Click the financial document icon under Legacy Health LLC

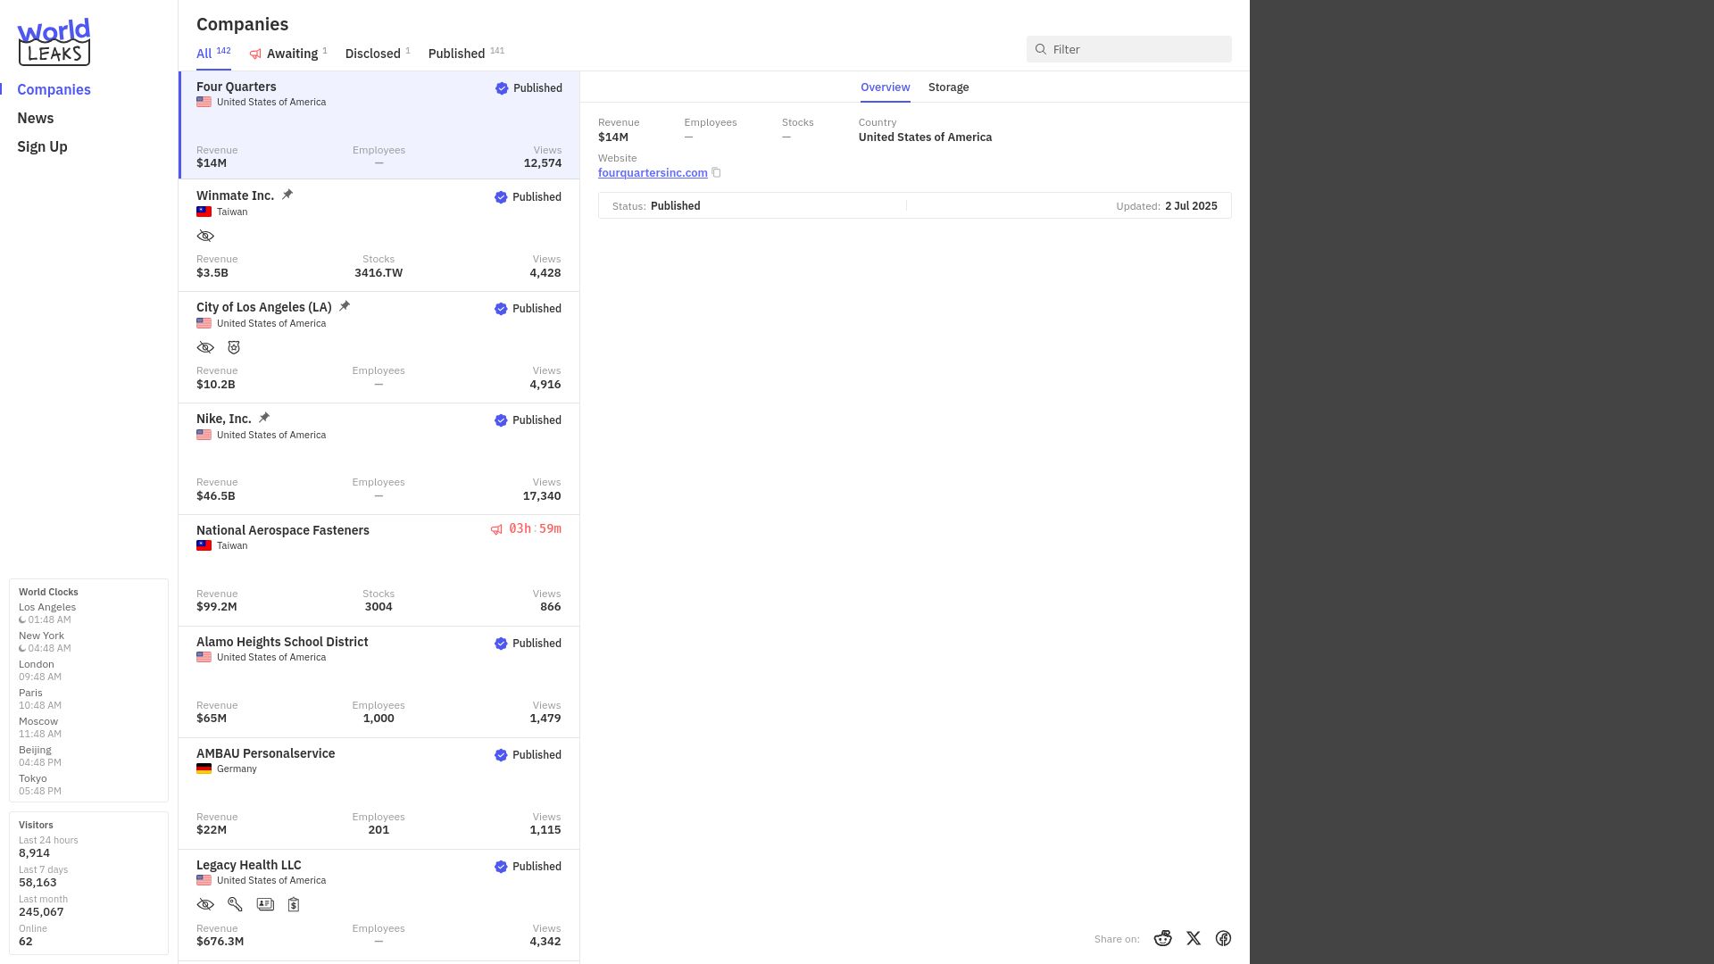pyautogui.click(x=294, y=904)
